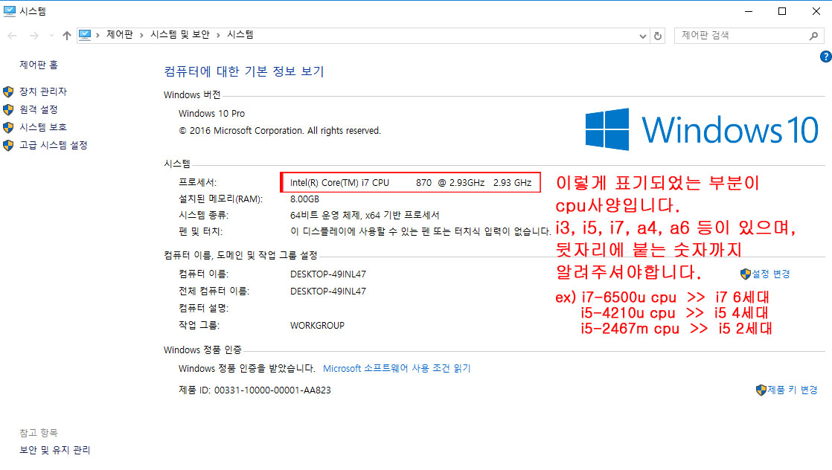Open address bar history dropdown
This screenshot has width=832, height=470.
642,36
